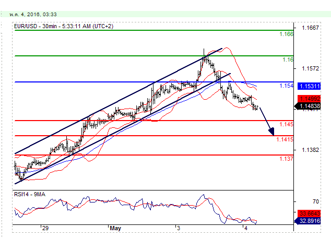
Task: Click the blue 1.15311 price tag
Action: pos(309,86)
